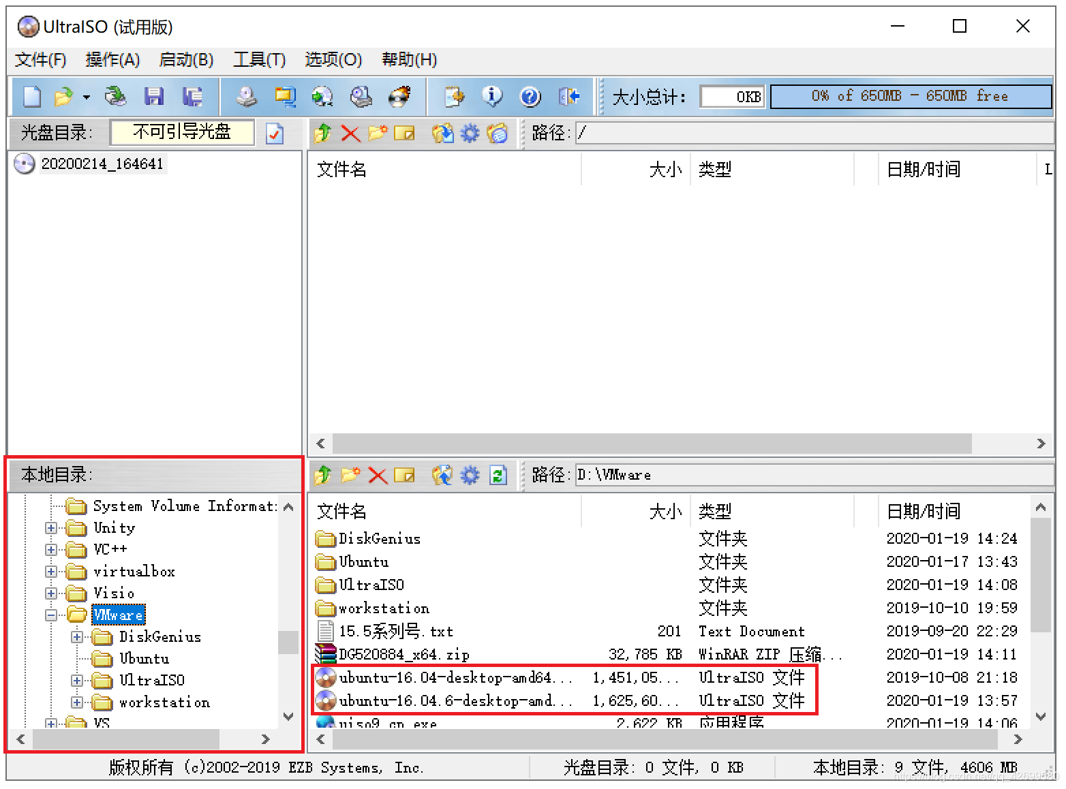Open the 文件(F) menu

[41, 60]
